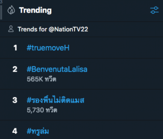
Task: Click the 565K ทวีต count
Action: pos(41,79)
